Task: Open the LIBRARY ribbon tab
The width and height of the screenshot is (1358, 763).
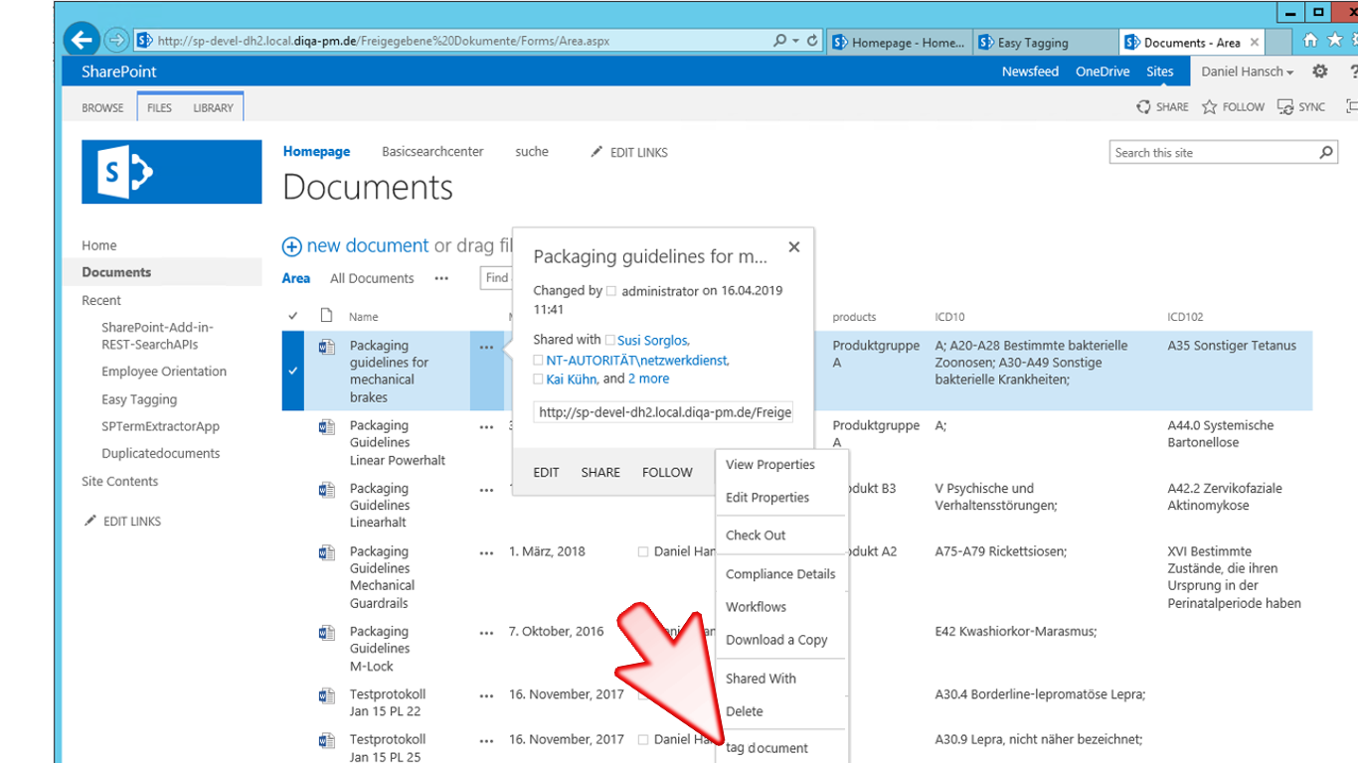Action: [x=213, y=107]
